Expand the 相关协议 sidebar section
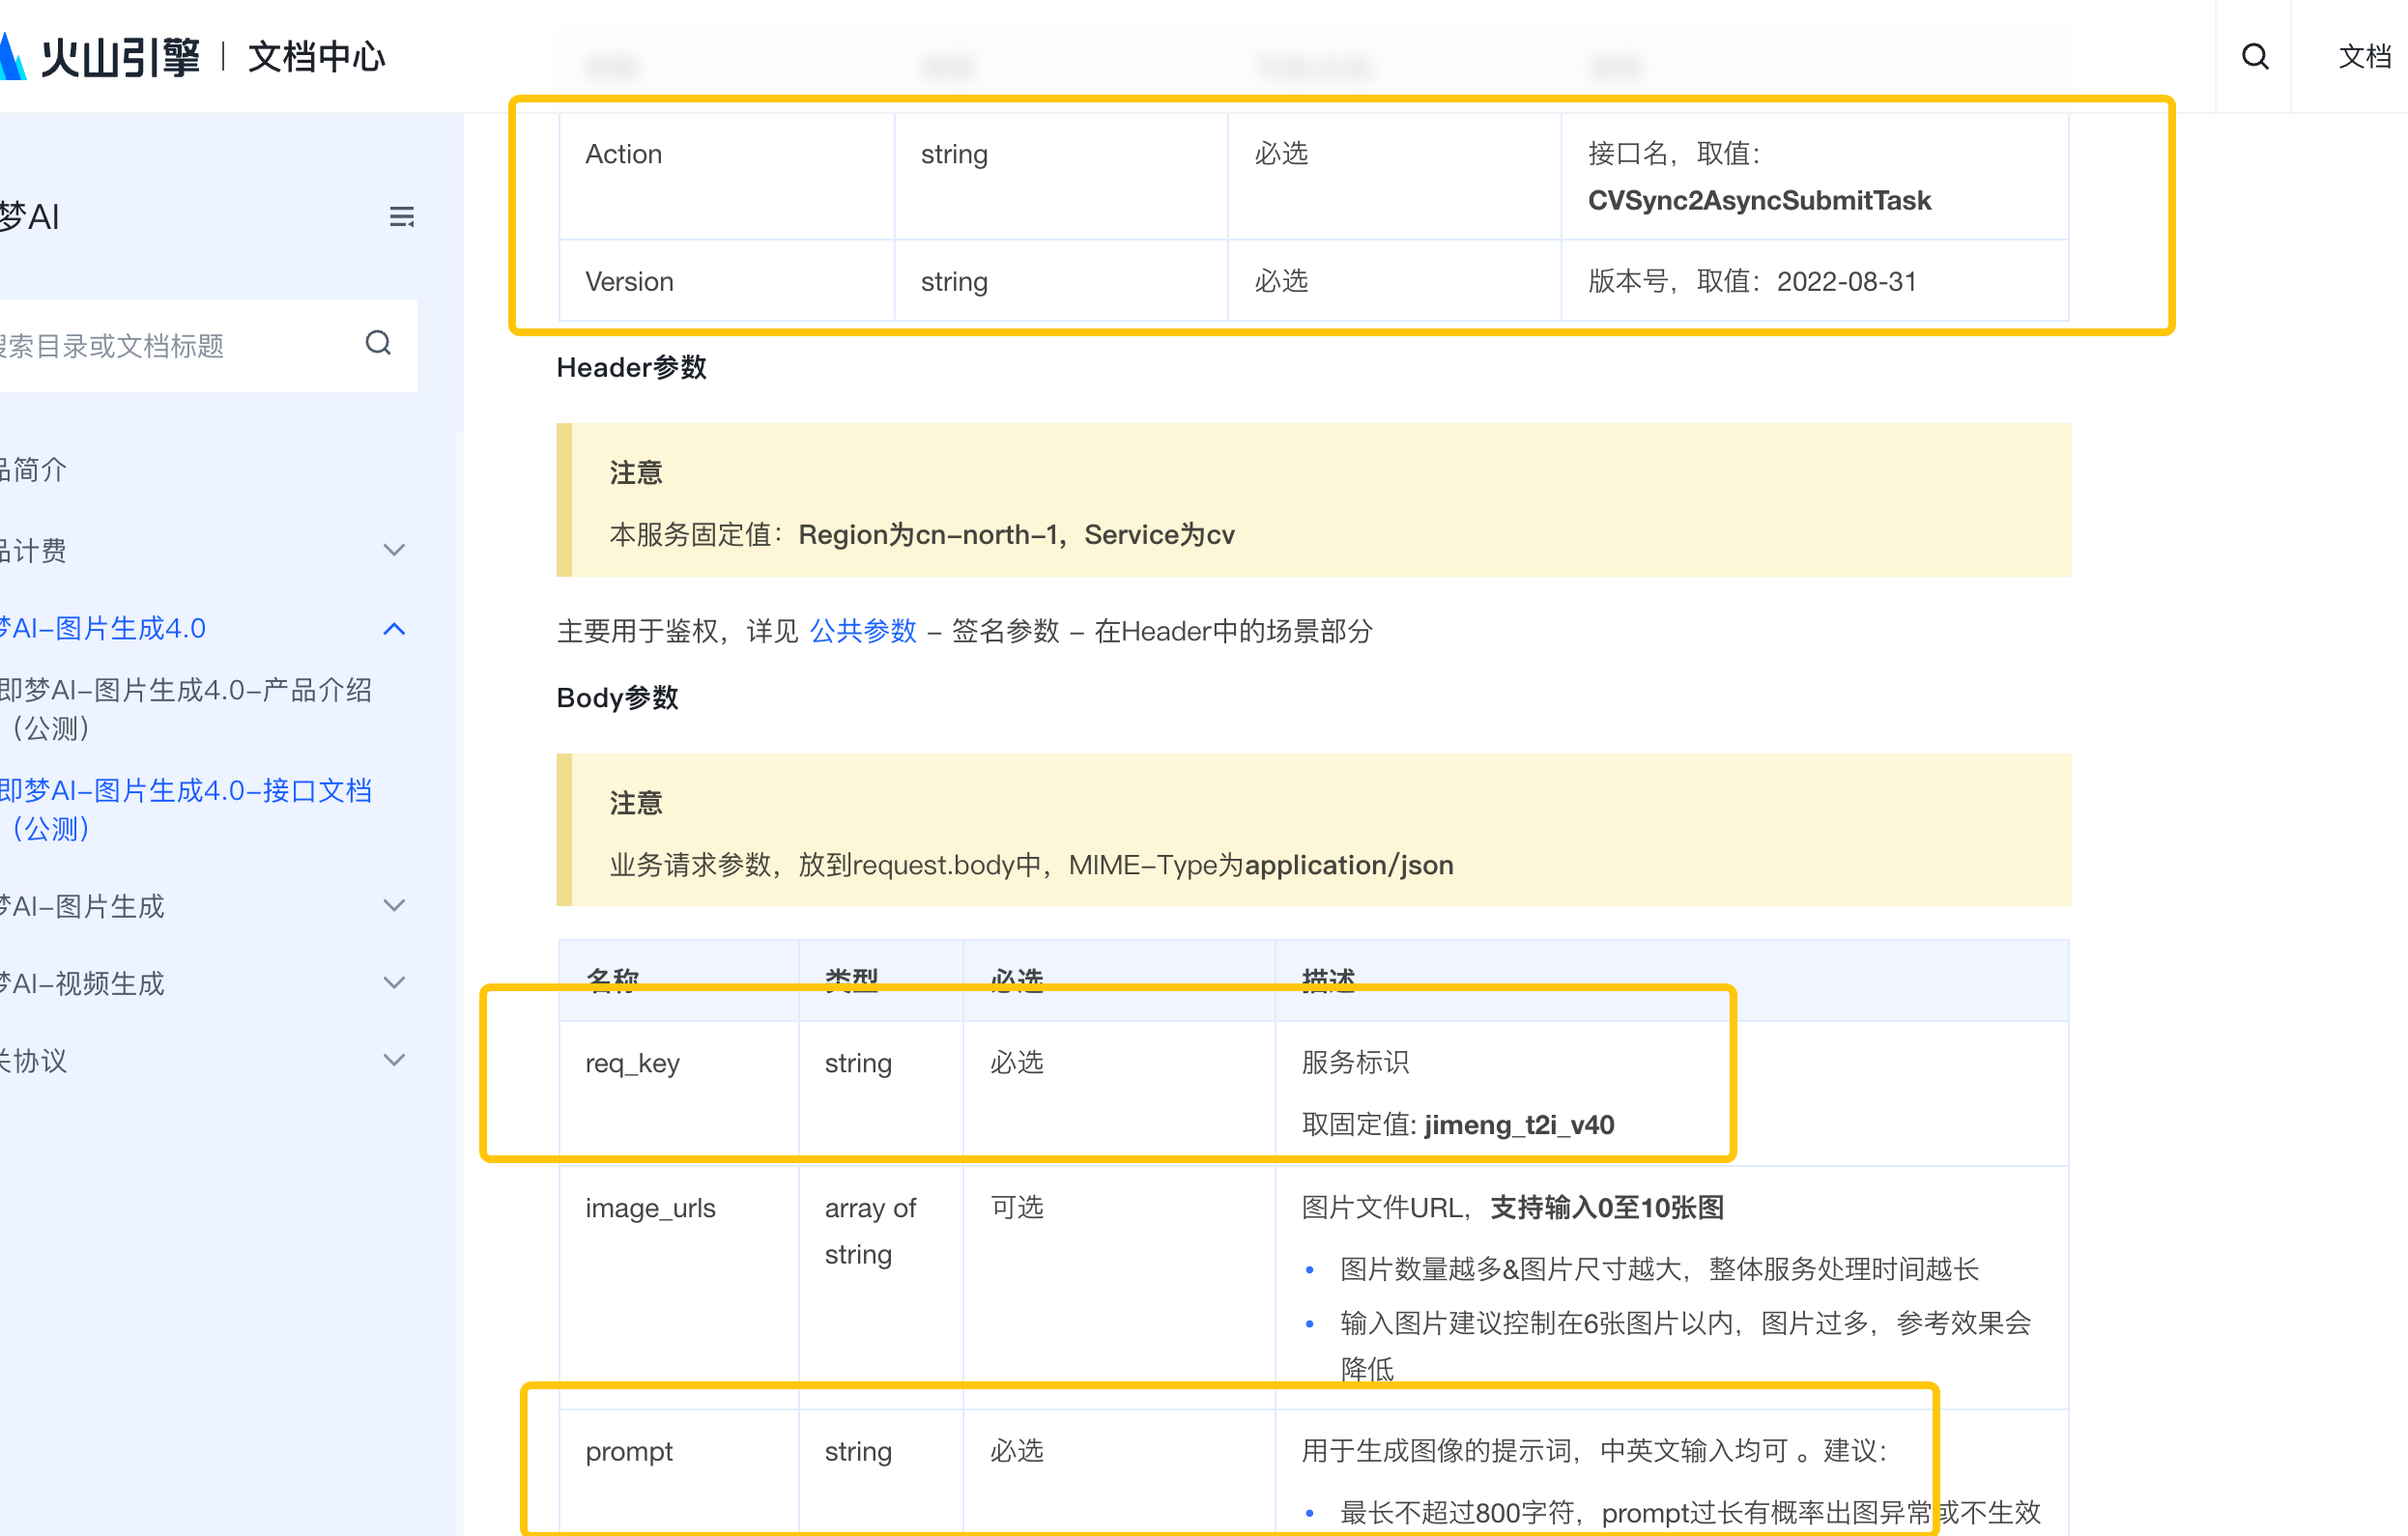This screenshot has height=1536, width=2408. [x=394, y=1060]
